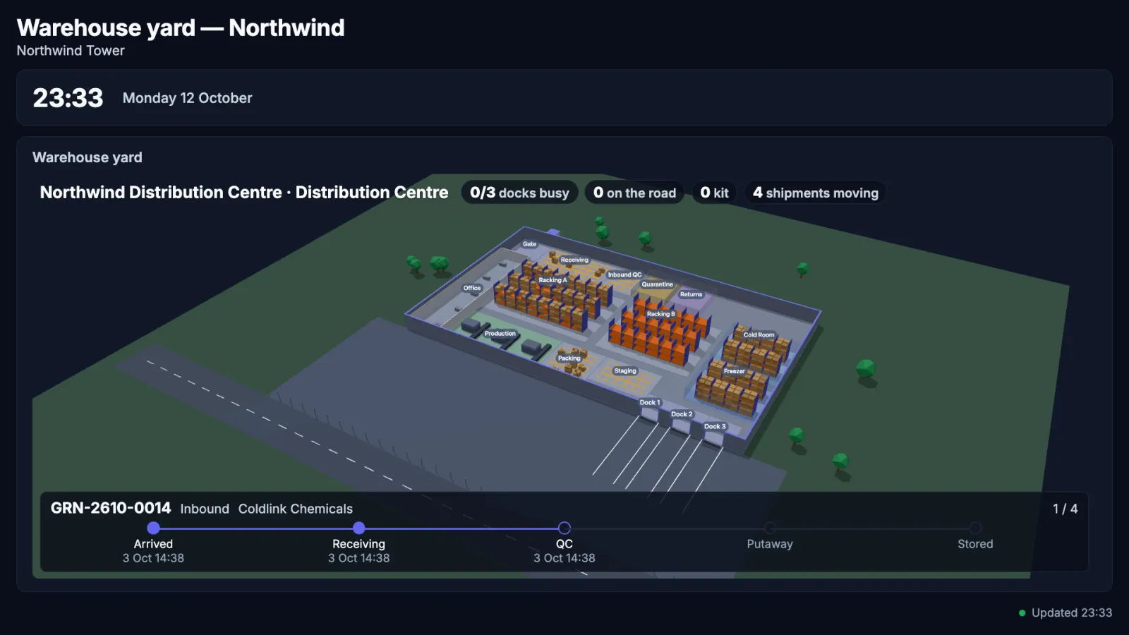The width and height of the screenshot is (1129, 635).
Task: Click the Northwind Tower subtitle
Action: [x=71, y=51]
